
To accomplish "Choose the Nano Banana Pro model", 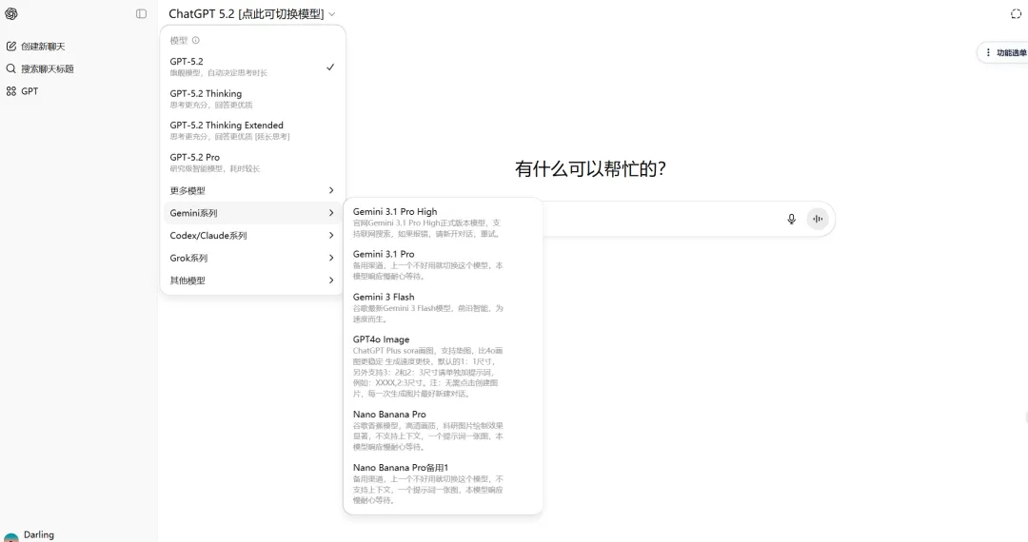I will [x=443, y=430].
